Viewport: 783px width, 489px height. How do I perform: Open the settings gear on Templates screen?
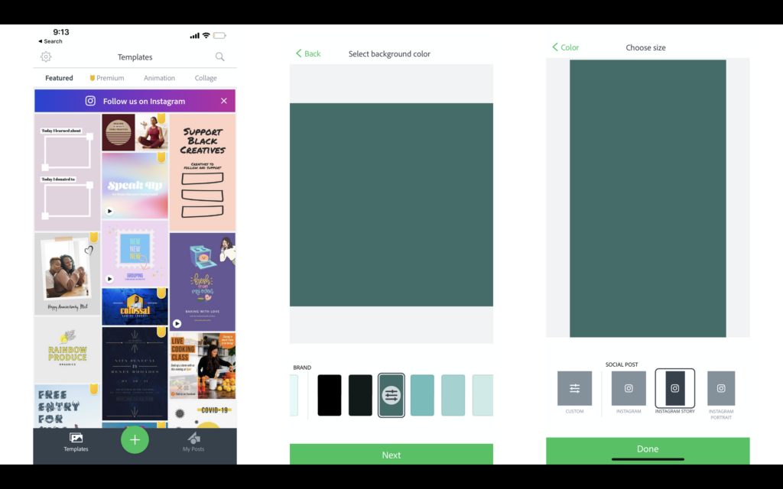pos(46,57)
